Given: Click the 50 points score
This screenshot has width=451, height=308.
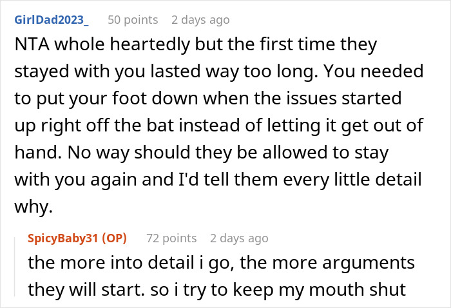Looking at the screenshot, I should coord(133,20).
